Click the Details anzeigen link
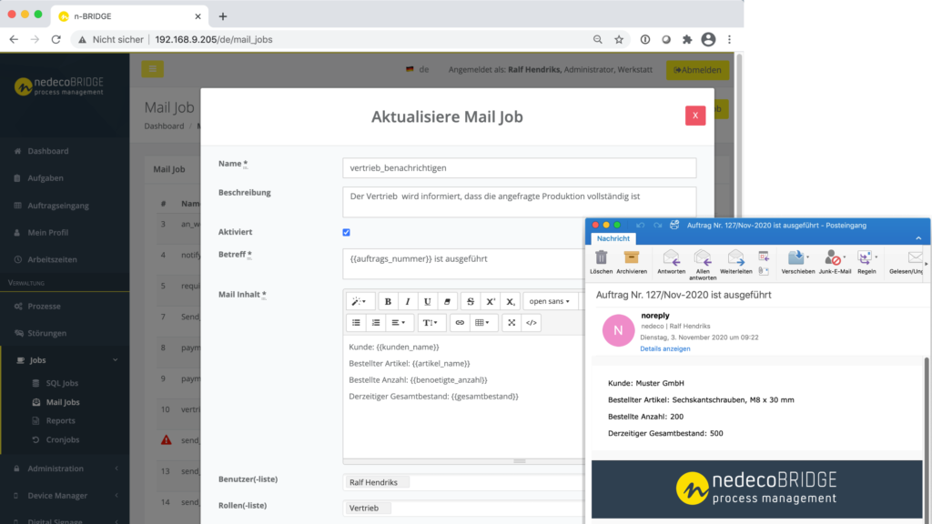Screen dimensions: 932x524 [x=664, y=348]
